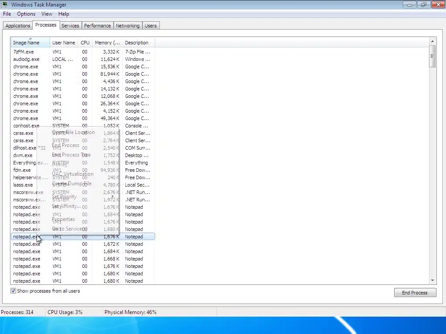The height and width of the screenshot is (334, 446).
Task: Minimize the Task Manager window
Action: (409, 4)
